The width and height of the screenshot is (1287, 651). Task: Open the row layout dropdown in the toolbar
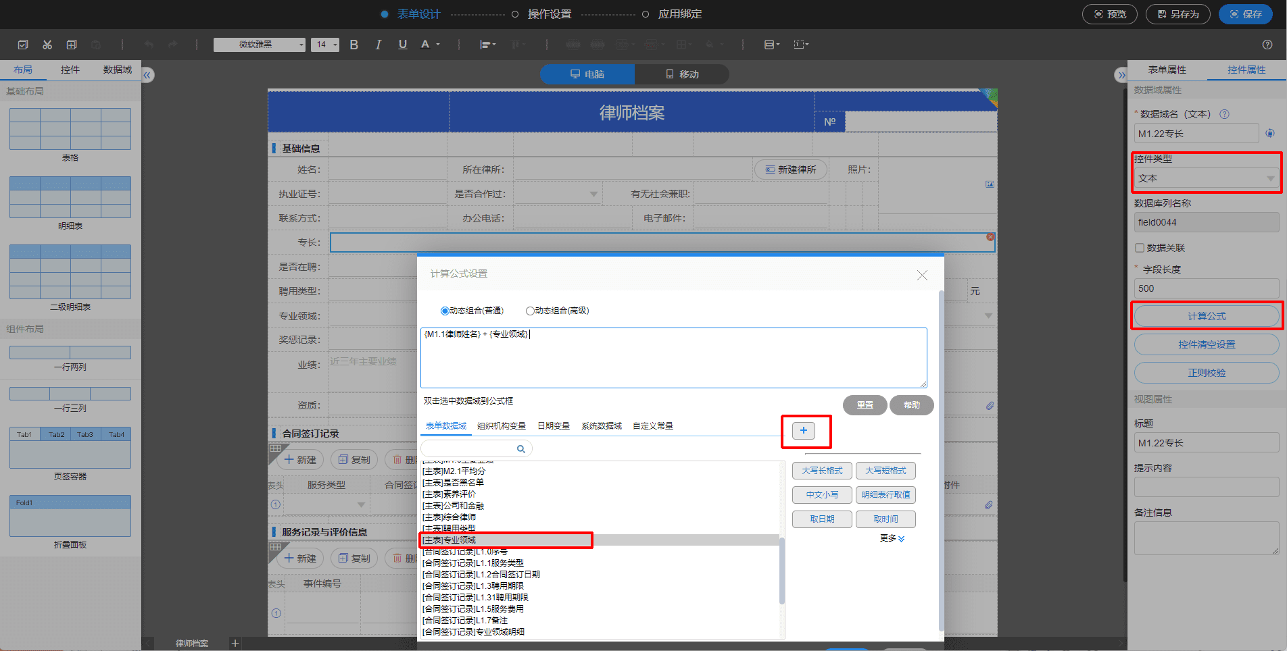tap(772, 45)
